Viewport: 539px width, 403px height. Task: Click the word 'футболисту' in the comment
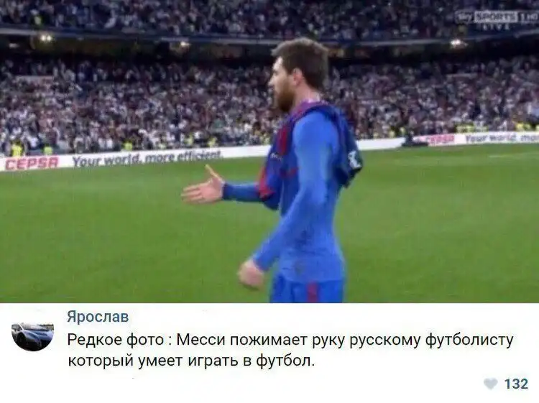[x=469, y=341]
